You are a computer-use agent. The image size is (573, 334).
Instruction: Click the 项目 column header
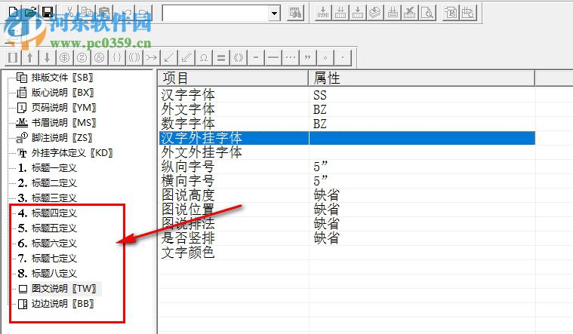[x=233, y=78]
